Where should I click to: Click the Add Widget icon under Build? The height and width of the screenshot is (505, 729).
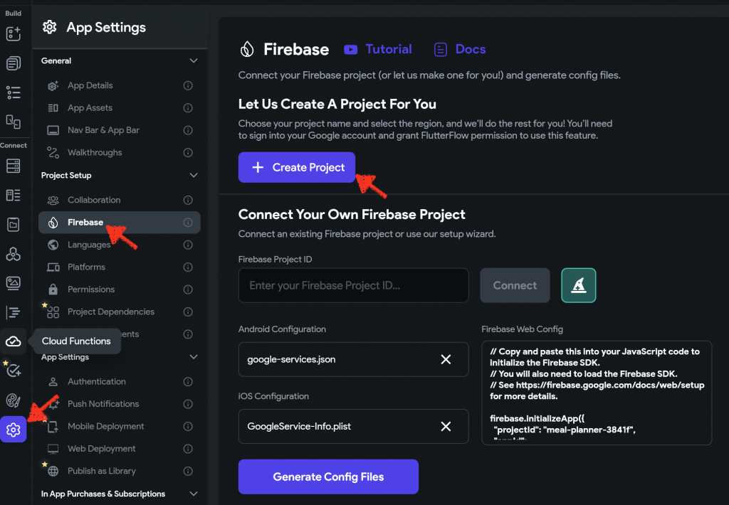click(14, 33)
